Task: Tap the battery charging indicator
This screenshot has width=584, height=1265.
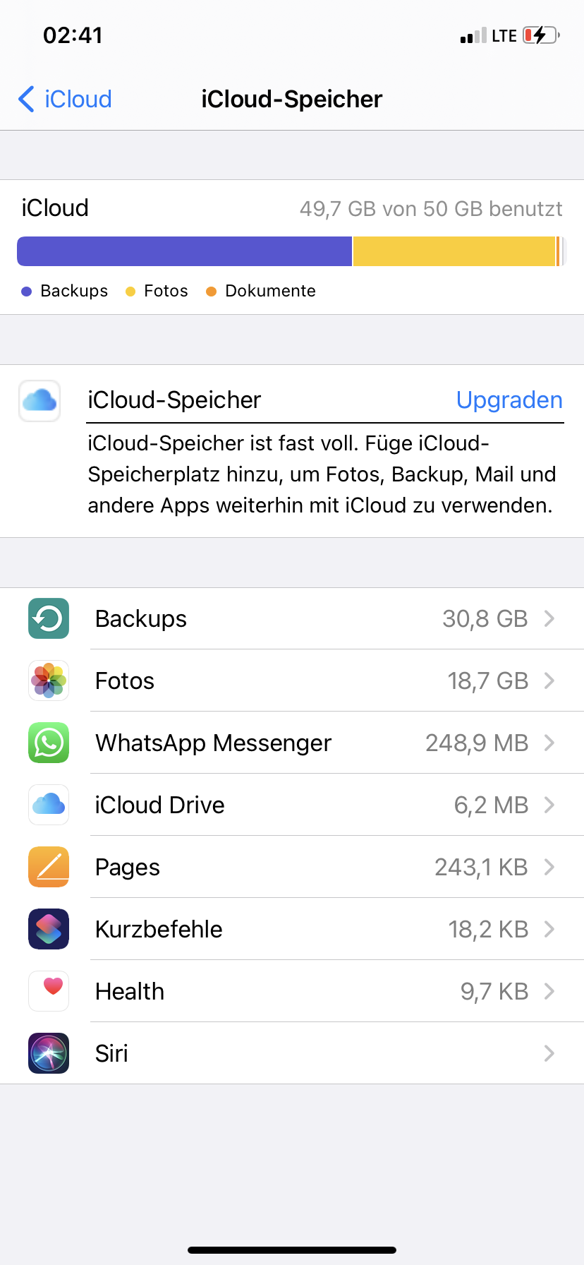Action: point(541,35)
